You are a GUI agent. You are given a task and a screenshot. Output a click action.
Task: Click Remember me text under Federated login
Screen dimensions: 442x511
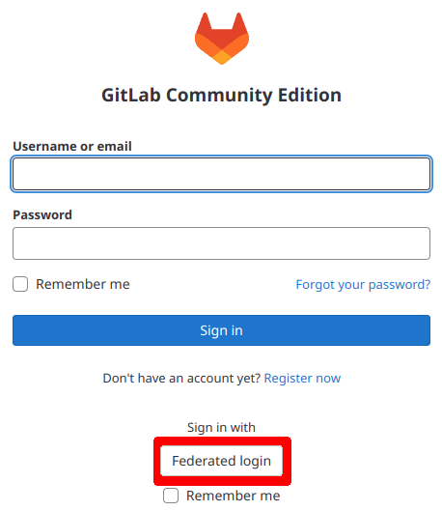(x=233, y=496)
